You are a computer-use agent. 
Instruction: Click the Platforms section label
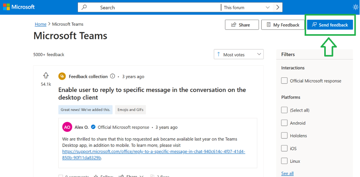pos(291,97)
